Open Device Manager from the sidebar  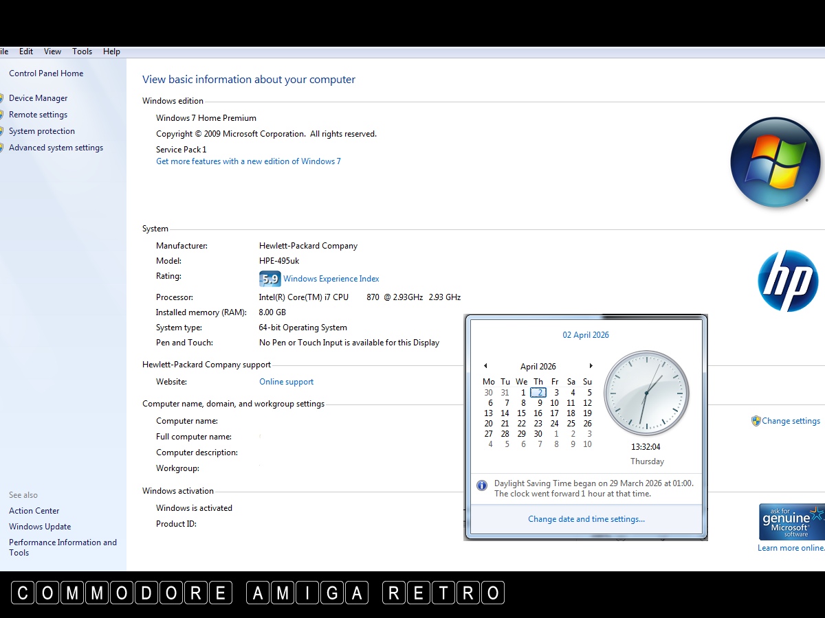tap(38, 98)
